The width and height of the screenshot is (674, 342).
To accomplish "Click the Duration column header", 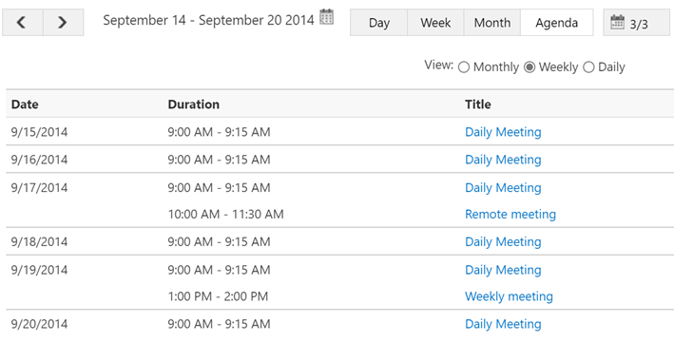I will pos(193,104).
